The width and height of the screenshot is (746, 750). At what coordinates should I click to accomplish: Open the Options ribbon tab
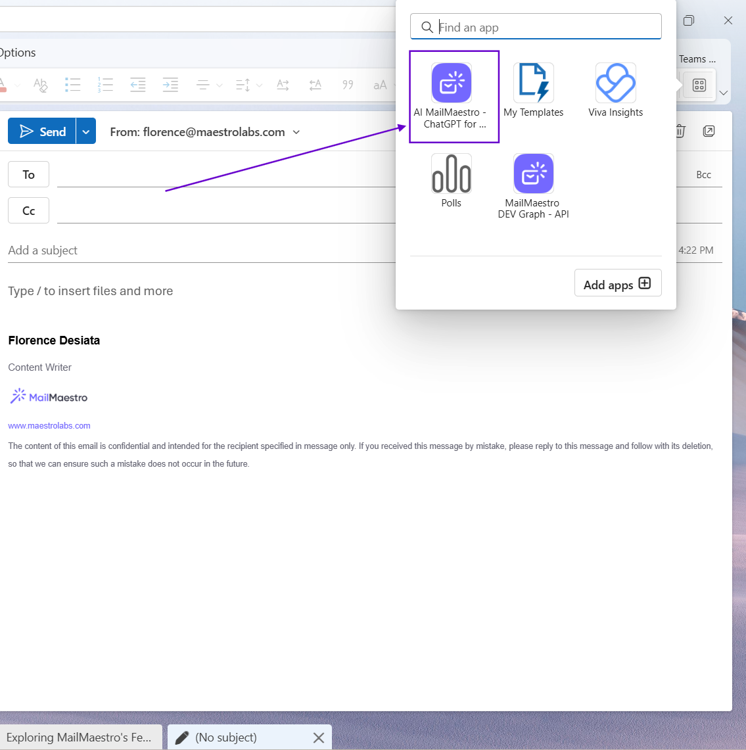click(18, 52)
